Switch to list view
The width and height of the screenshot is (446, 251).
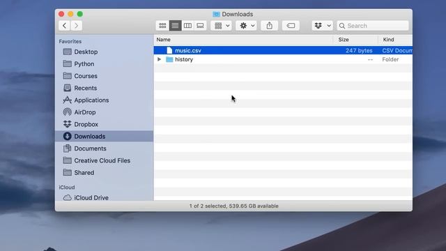175,26
